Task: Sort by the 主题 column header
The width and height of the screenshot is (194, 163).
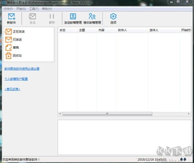Action: (87, 30)
